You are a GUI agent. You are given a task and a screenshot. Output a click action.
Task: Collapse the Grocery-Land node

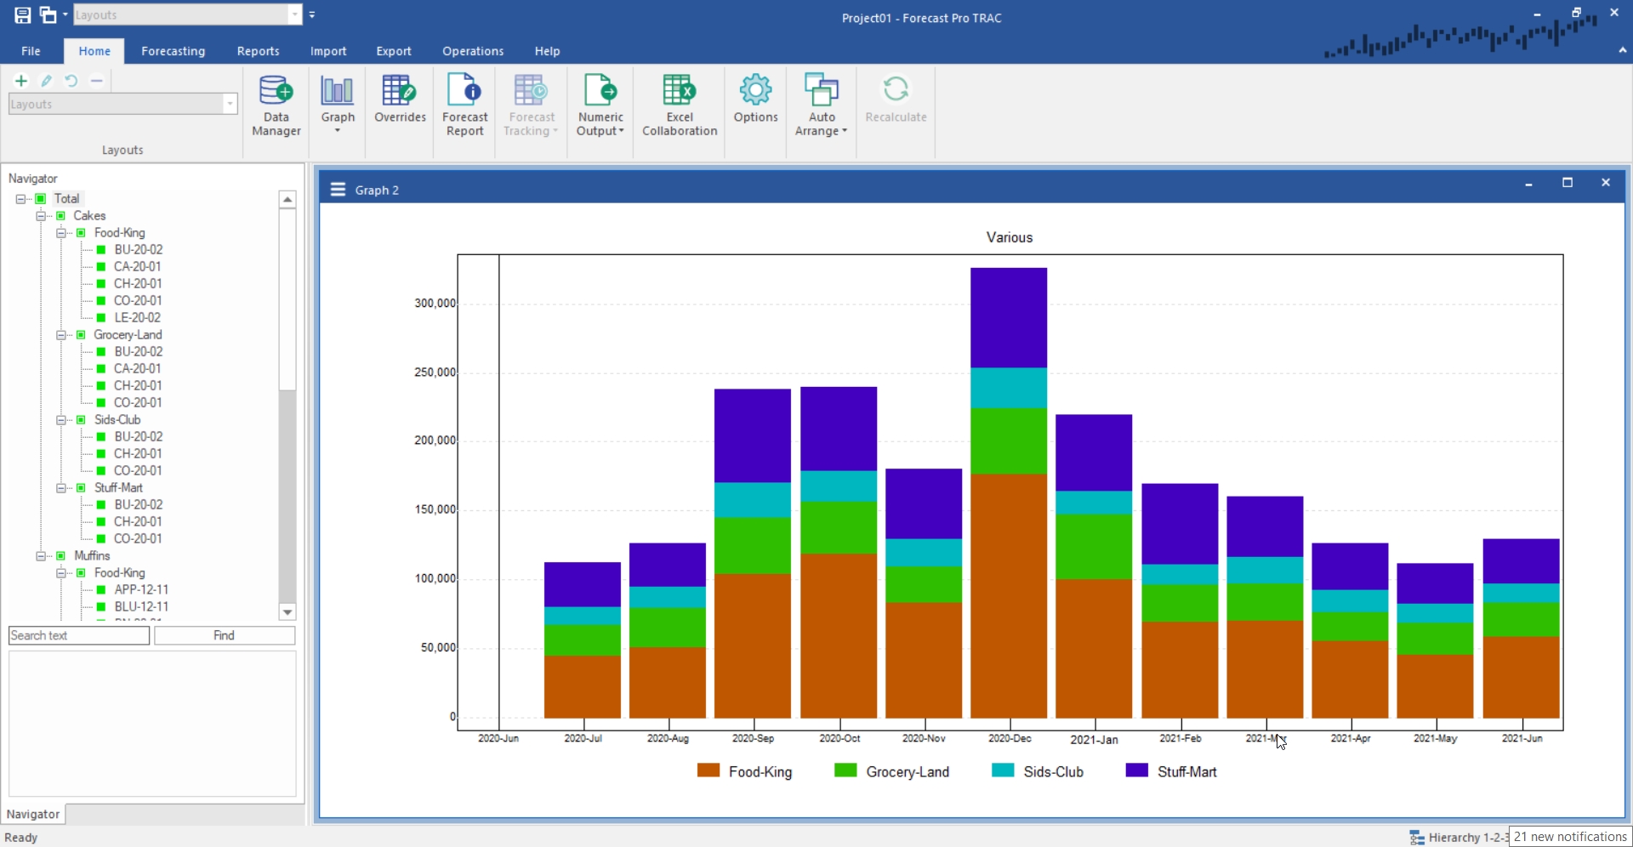61,335
